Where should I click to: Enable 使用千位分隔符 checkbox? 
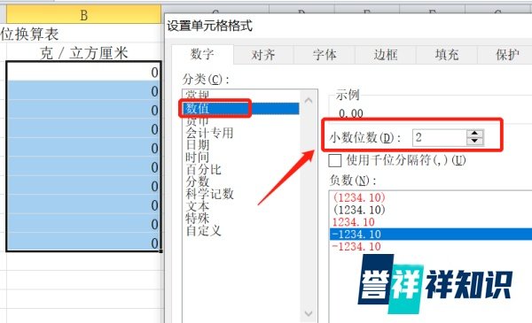pyautogui.click(x=335, y=160)
